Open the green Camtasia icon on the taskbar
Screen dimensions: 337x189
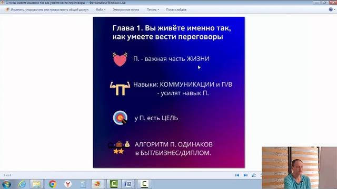point(113,184)
